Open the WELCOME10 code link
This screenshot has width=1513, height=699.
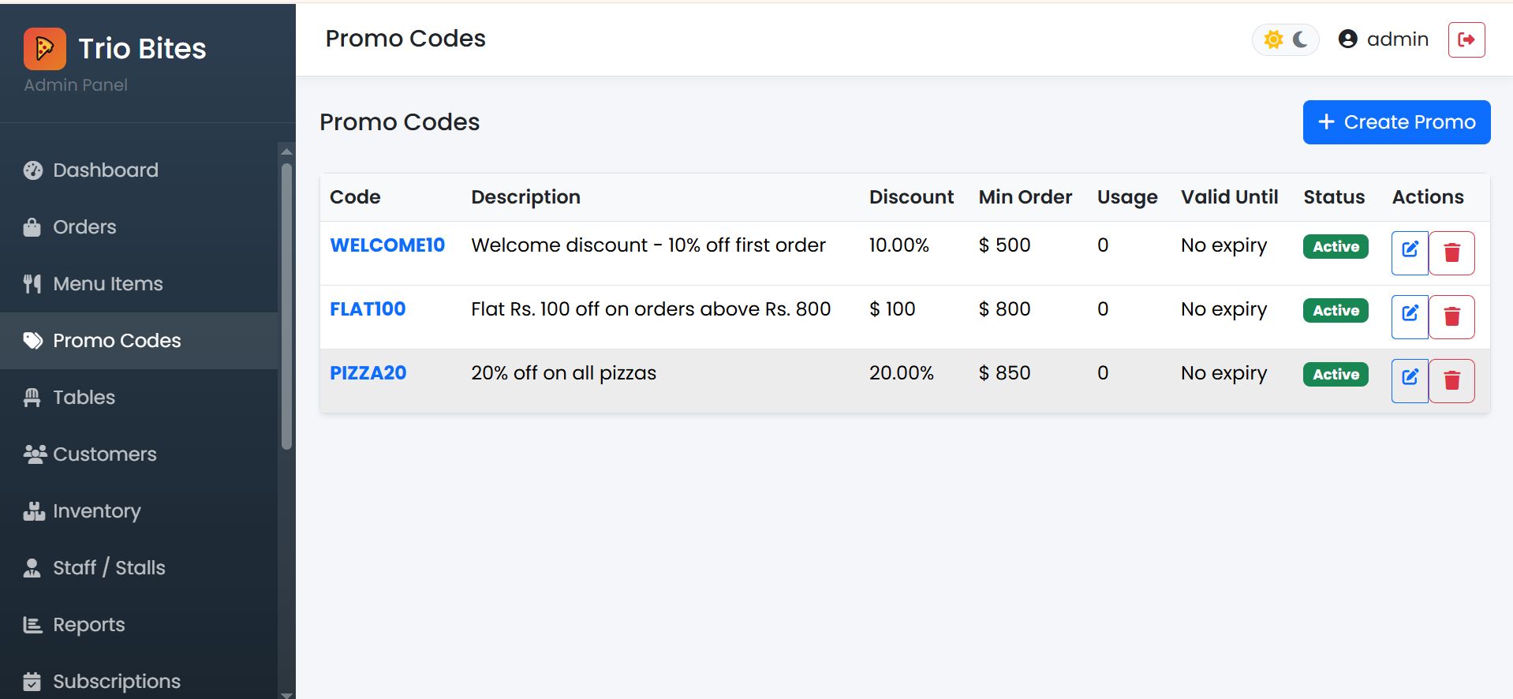387,245
